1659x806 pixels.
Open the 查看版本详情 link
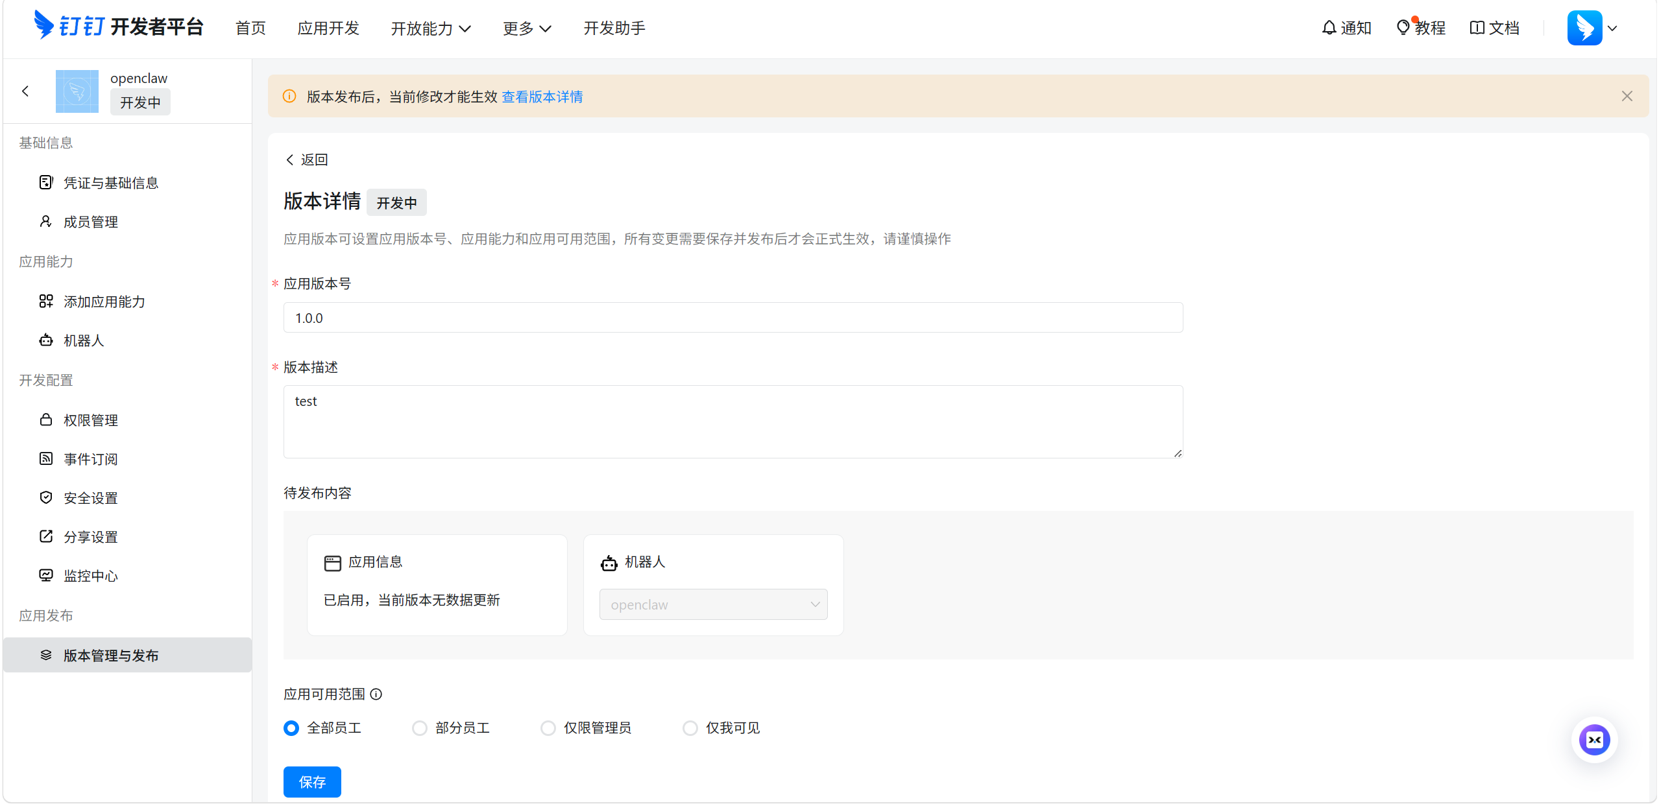(542, 97)
